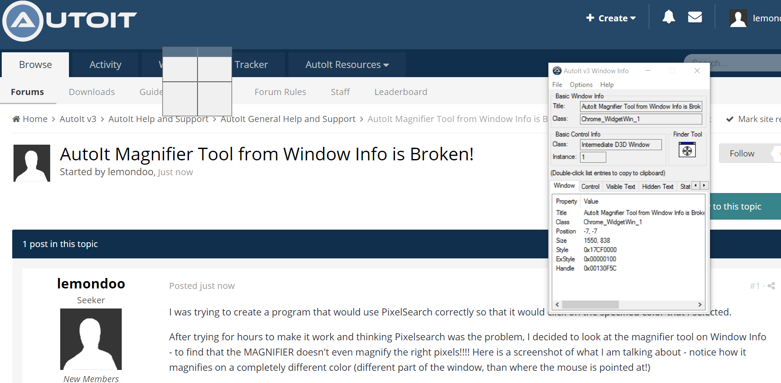Click the AutoIt logo
781x383 pixels.
(70, 20)
